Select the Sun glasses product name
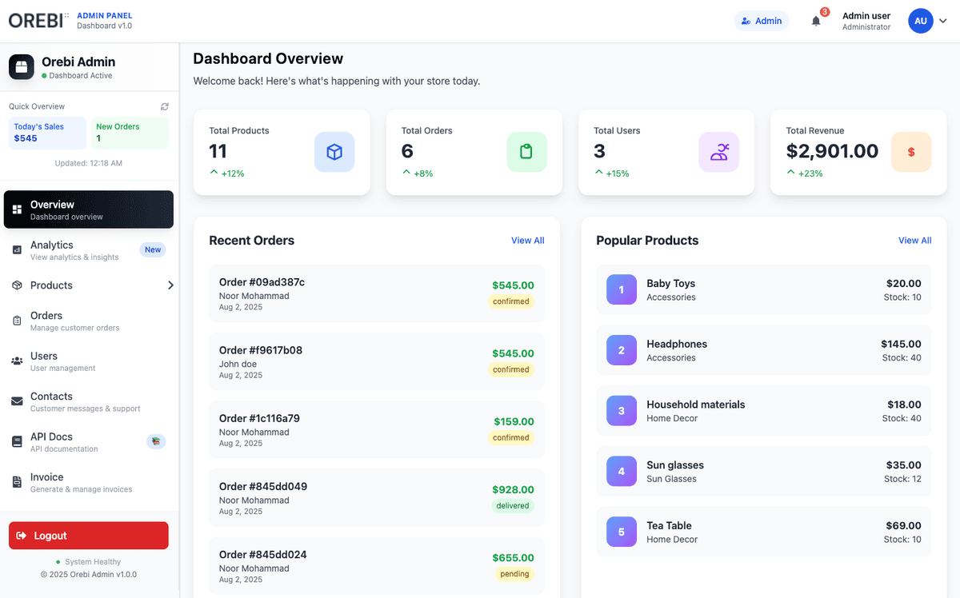960x598 pixels. [x=675, y=465]
